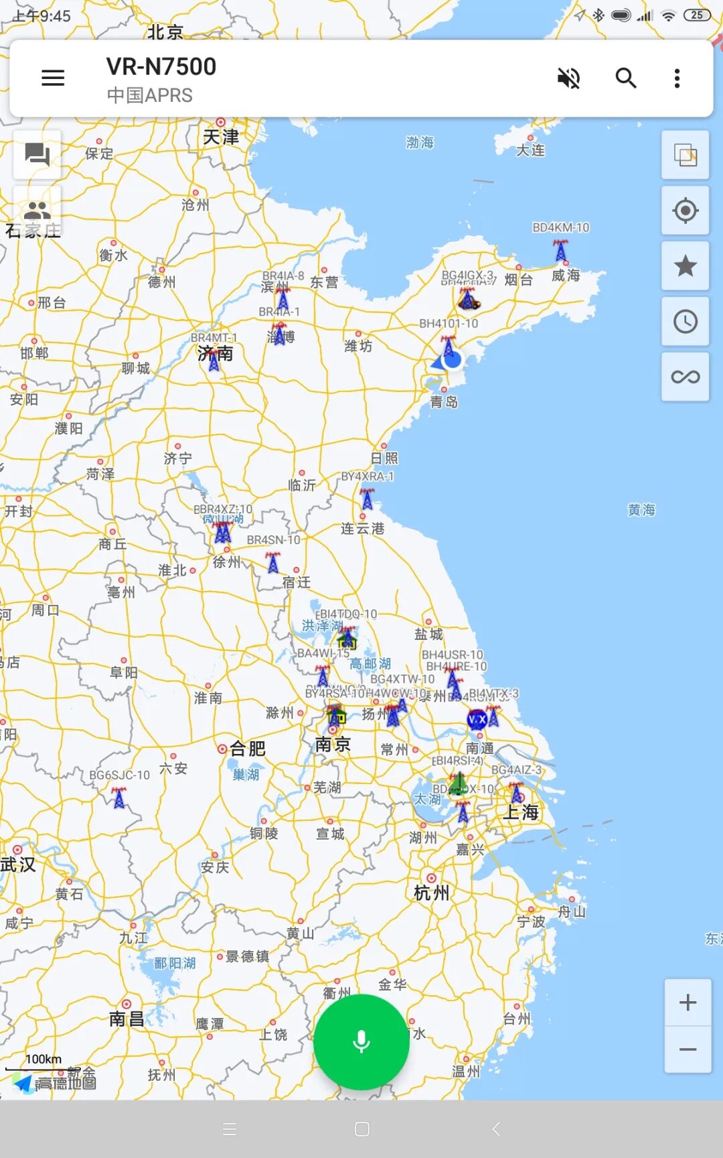Select the BR4IA-8 tower station
Viewport: 723px width, 1158px height.
(283, 298)
